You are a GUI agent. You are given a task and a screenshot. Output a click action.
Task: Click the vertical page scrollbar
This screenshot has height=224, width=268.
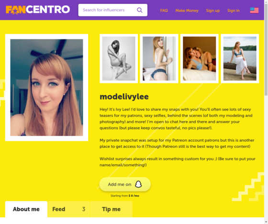tap(266, 112)
